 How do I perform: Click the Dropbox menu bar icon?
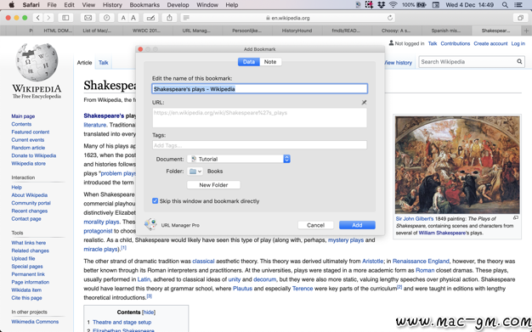[x=381, y=5]
